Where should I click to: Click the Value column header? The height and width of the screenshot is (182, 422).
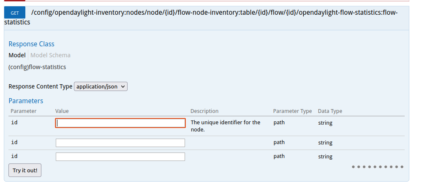[x=62, y=111]
